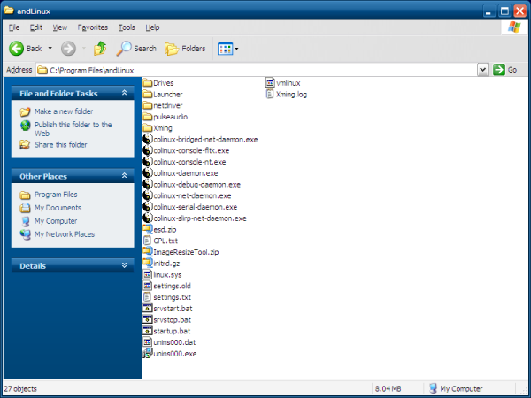This screenshot has height=398, width=531.
Task: Select the linux.sys file icon
Action: click(x=147, y=274)
